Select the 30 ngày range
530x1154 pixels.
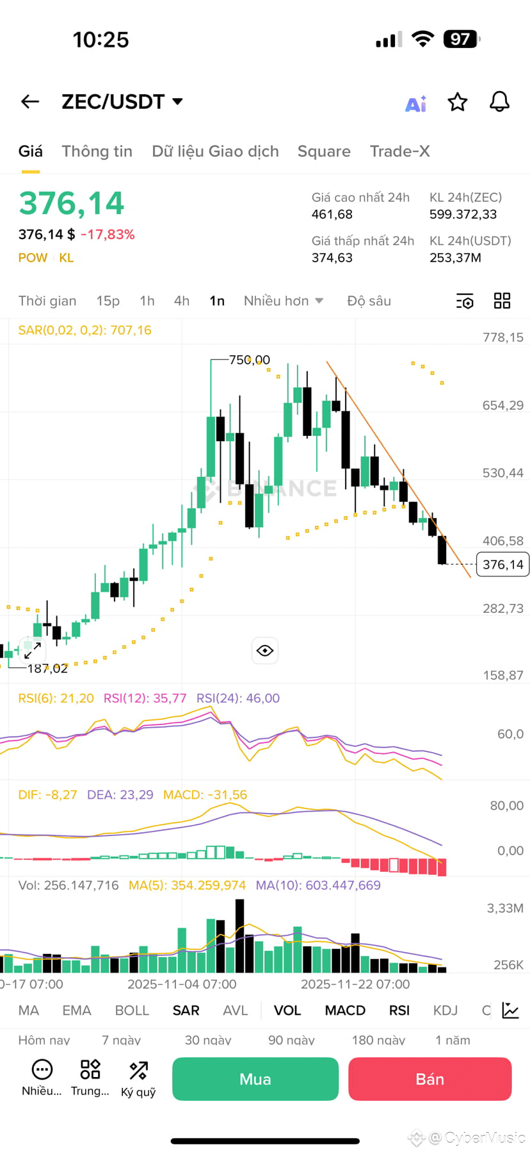(x=208, y=1040)
